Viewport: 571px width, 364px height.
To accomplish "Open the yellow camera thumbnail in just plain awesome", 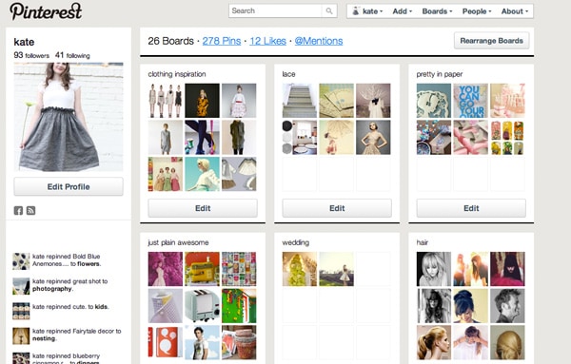I will point(202,269).
